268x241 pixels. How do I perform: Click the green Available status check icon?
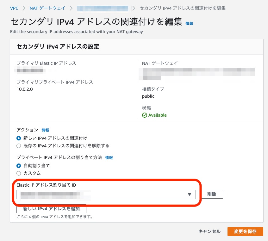(x=144, y=115)
